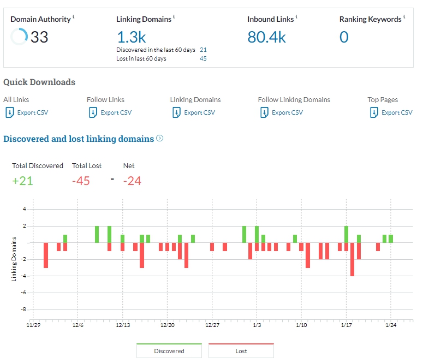Image resolution: width=435 pixels, height=363 pixels.
Task: Expand Discovered and lost linking domains arrow
Action: 160,139
